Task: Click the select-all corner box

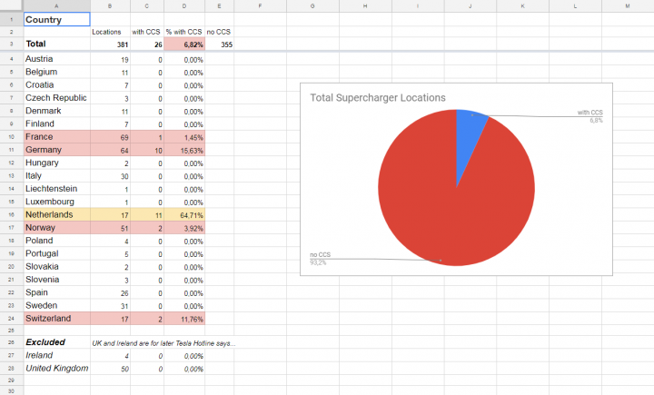Action: pyautogui.click(x=11, y=5)
